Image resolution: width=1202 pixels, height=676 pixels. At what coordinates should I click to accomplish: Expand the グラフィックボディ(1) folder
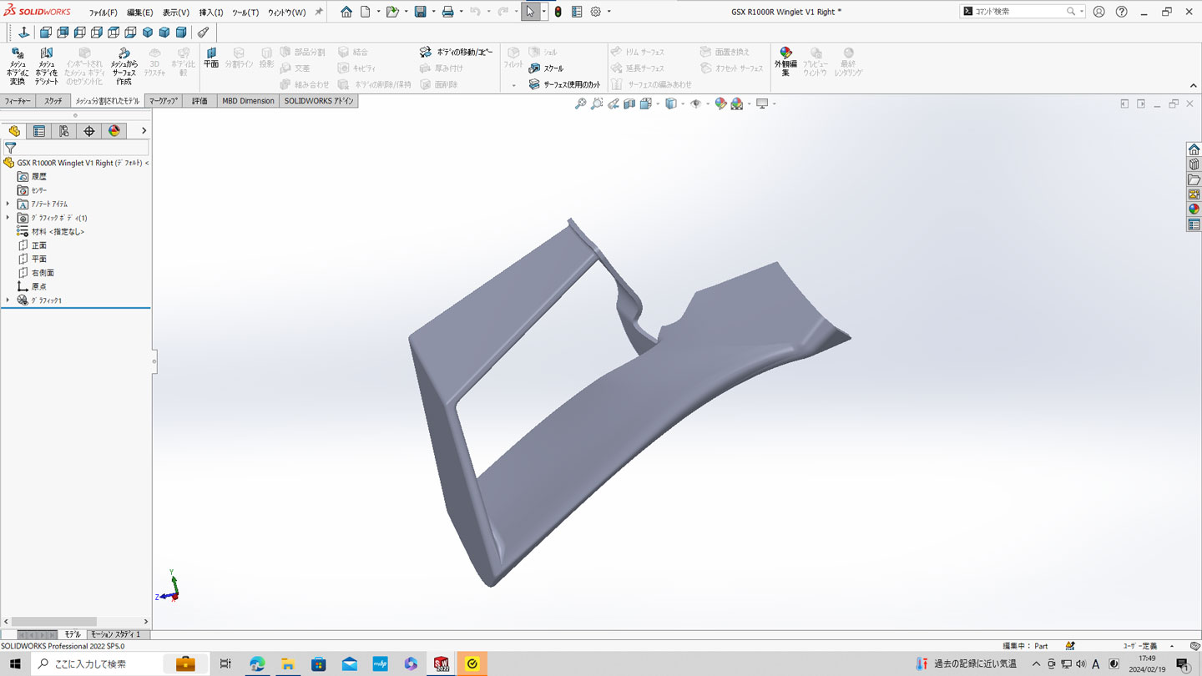[x=8, y=218]
